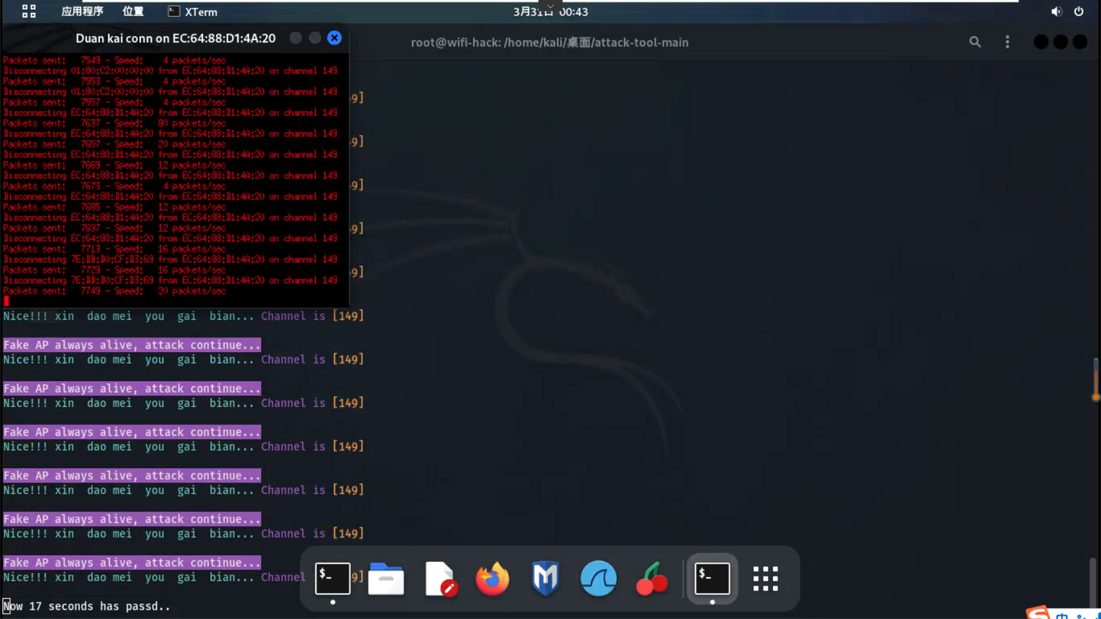This screenshot has width=1101, height=619.
Task: Select the running XTerm in the dock
Action: pos(712,578)
